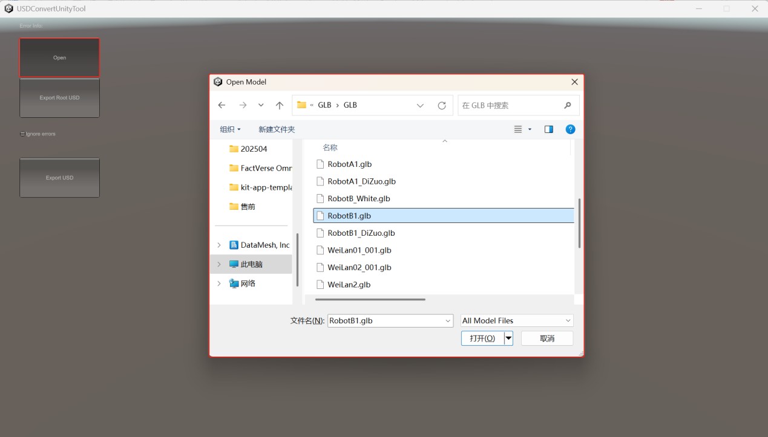Image resolution: width=768 pixels, height=437 pixels.
Task: Open the help question mark icon
Action: coord(569,129)
